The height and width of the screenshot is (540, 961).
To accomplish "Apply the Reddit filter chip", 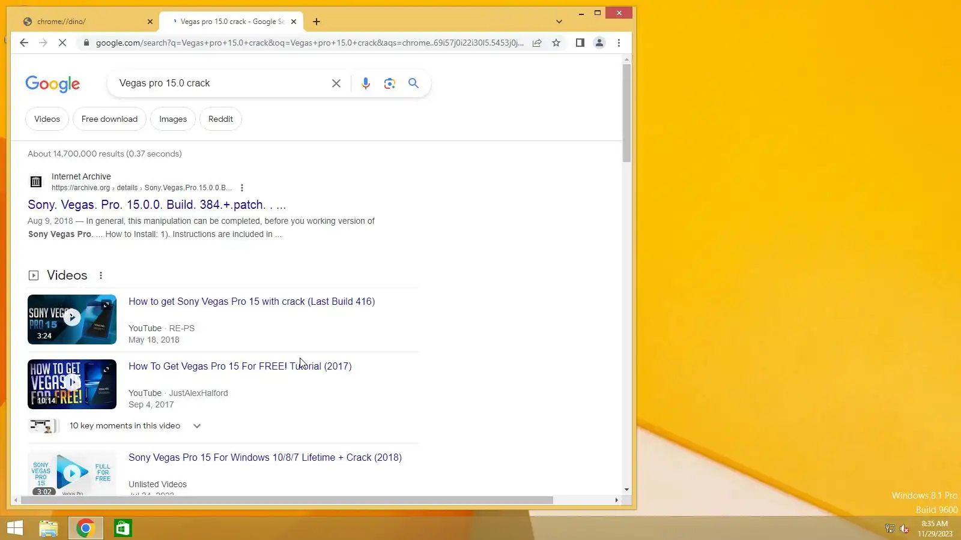I will coord(220,119).
